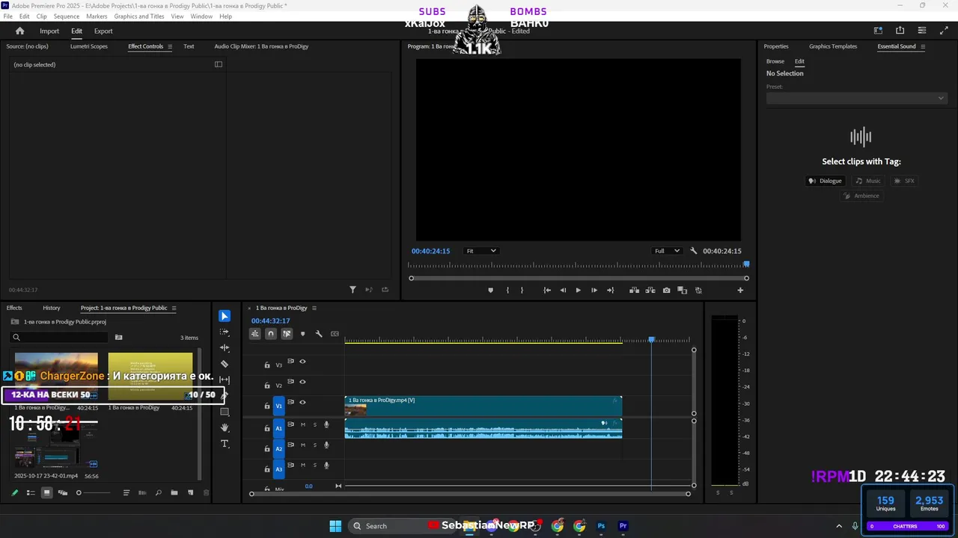Click the Windows Start button
Screen dimensions: 958x538
click(335, 526)
